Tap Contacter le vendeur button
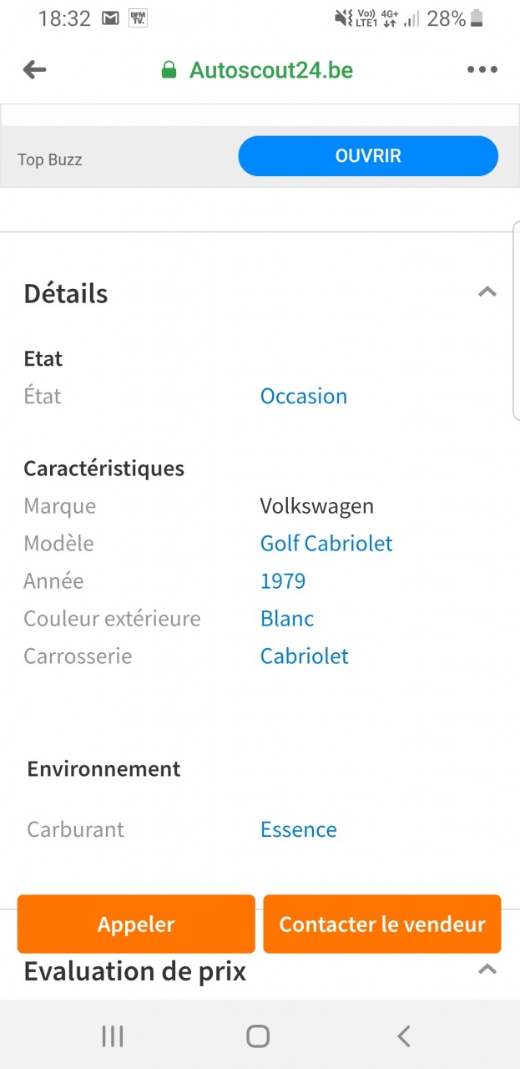 tap(382, 925)
